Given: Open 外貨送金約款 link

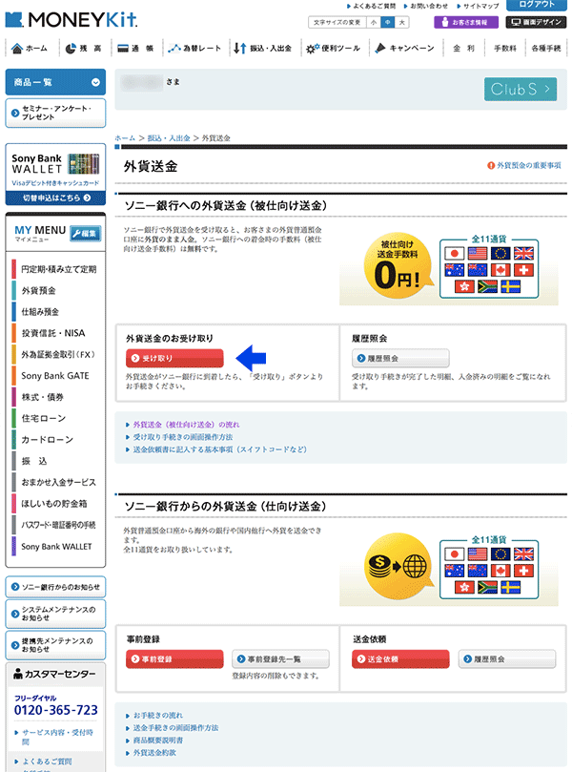Looking at the screenshot, I should click(x=154, y=753).
